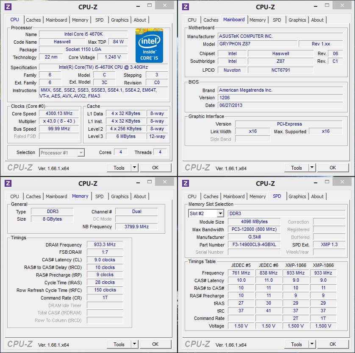Click the Multiplier value x 43.0 ( 8 - 43 )
The height and width of the screenshot is (353, 355).
click(x=59, y=121)
